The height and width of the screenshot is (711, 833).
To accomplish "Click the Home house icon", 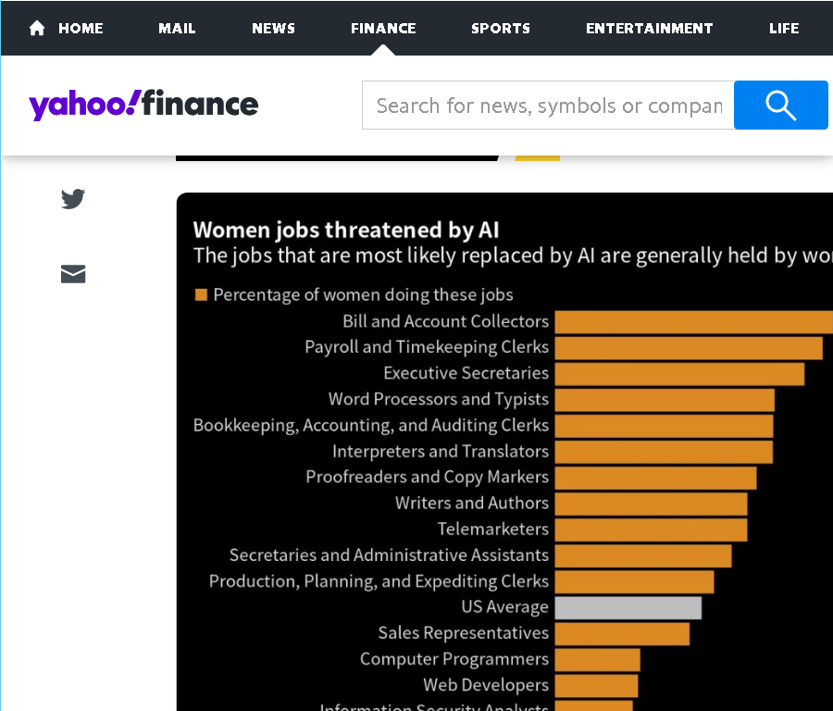I will [37, 28].
